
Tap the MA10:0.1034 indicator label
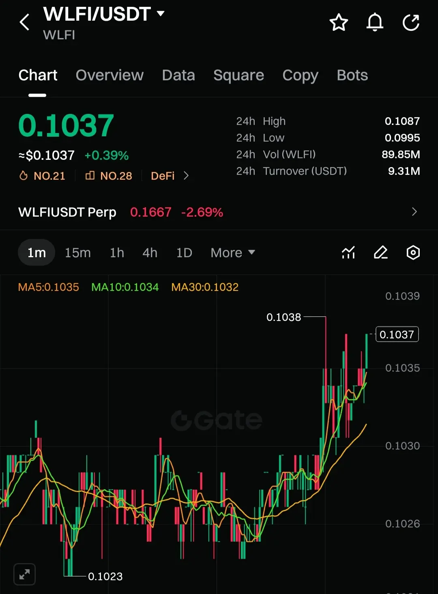click(125, 287)
